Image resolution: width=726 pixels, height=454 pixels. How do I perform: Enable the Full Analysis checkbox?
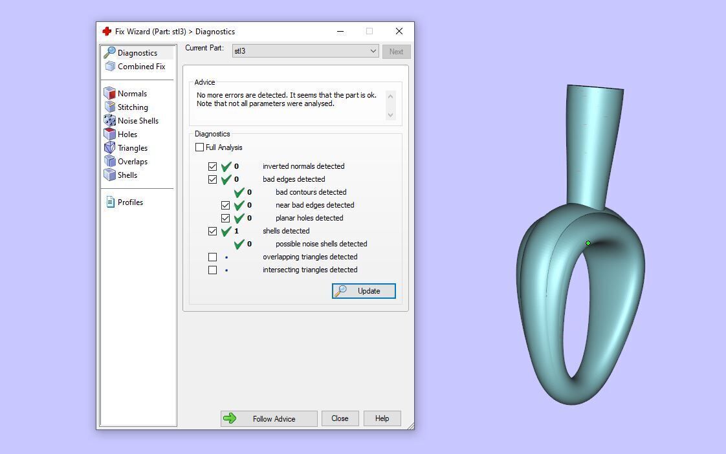pos(199,147)
